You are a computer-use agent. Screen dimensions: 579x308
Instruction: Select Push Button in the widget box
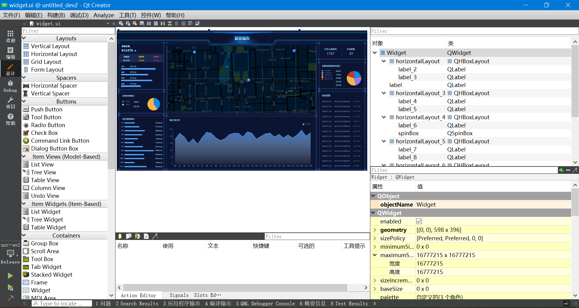coord(47,109)
